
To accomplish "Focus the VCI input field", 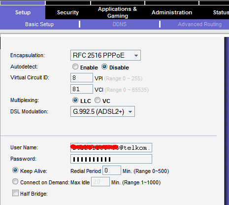I will pos(82,89).
